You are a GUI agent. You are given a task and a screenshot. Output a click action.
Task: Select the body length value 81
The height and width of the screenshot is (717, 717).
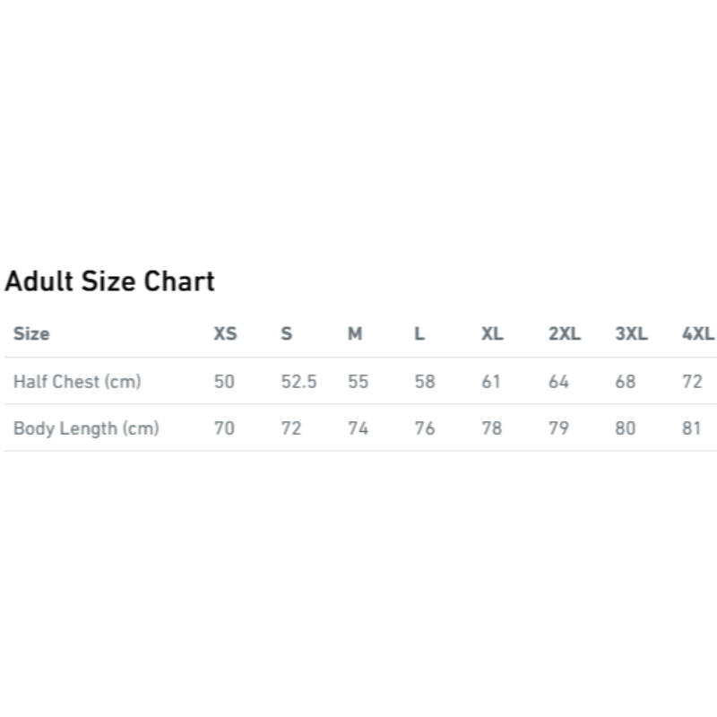(691, 428)
